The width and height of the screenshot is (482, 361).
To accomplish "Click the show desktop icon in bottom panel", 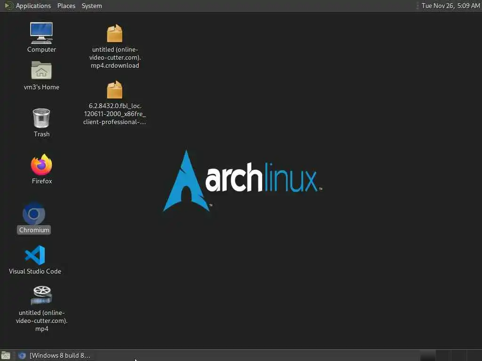I will point(6,355).
